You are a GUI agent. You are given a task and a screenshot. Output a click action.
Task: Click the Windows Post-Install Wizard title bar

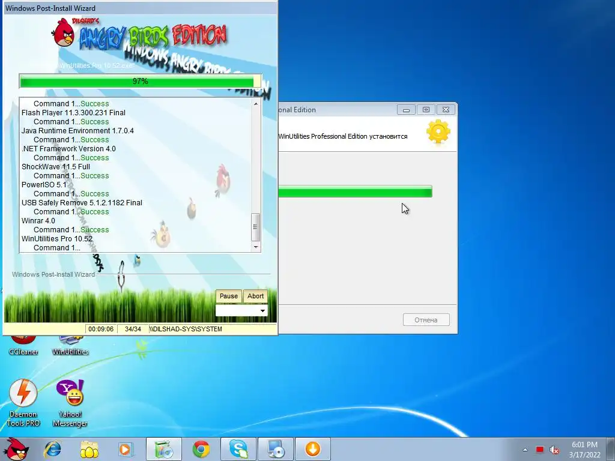point(140,8)
